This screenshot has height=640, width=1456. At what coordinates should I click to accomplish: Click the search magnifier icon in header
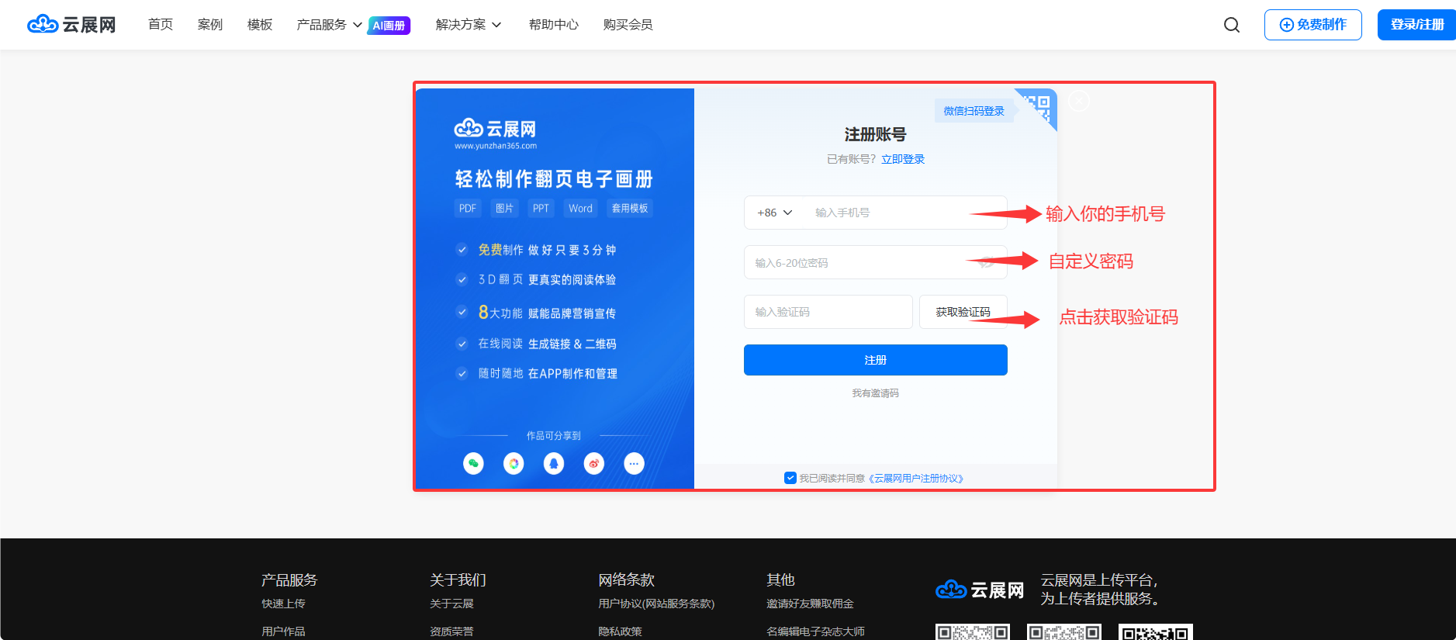click(1231, 25)
